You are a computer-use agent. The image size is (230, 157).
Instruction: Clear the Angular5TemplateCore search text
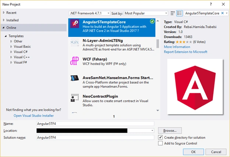pos(222,13)
